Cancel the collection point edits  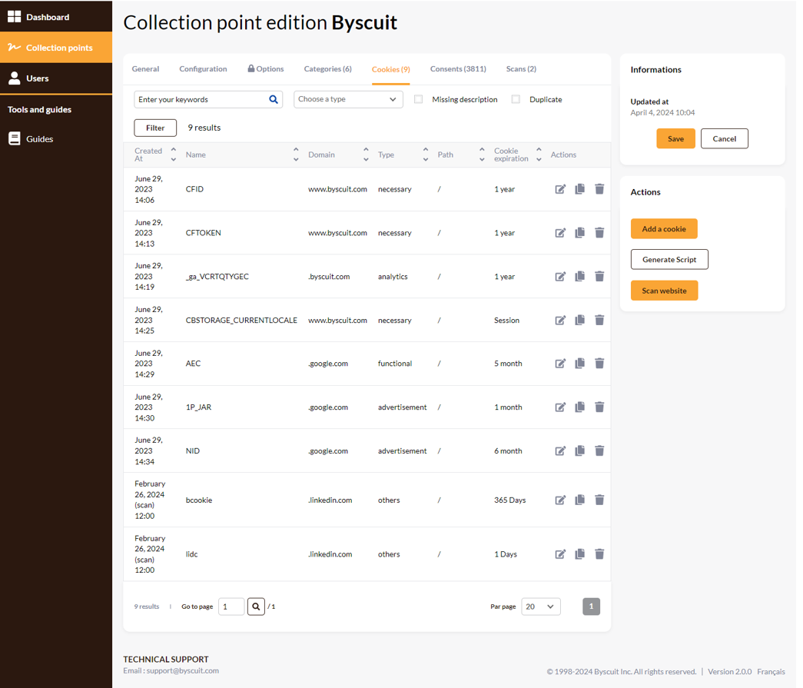(x=724, y=139)
